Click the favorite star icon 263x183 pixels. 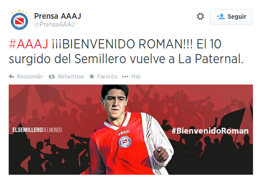point(92,76)
